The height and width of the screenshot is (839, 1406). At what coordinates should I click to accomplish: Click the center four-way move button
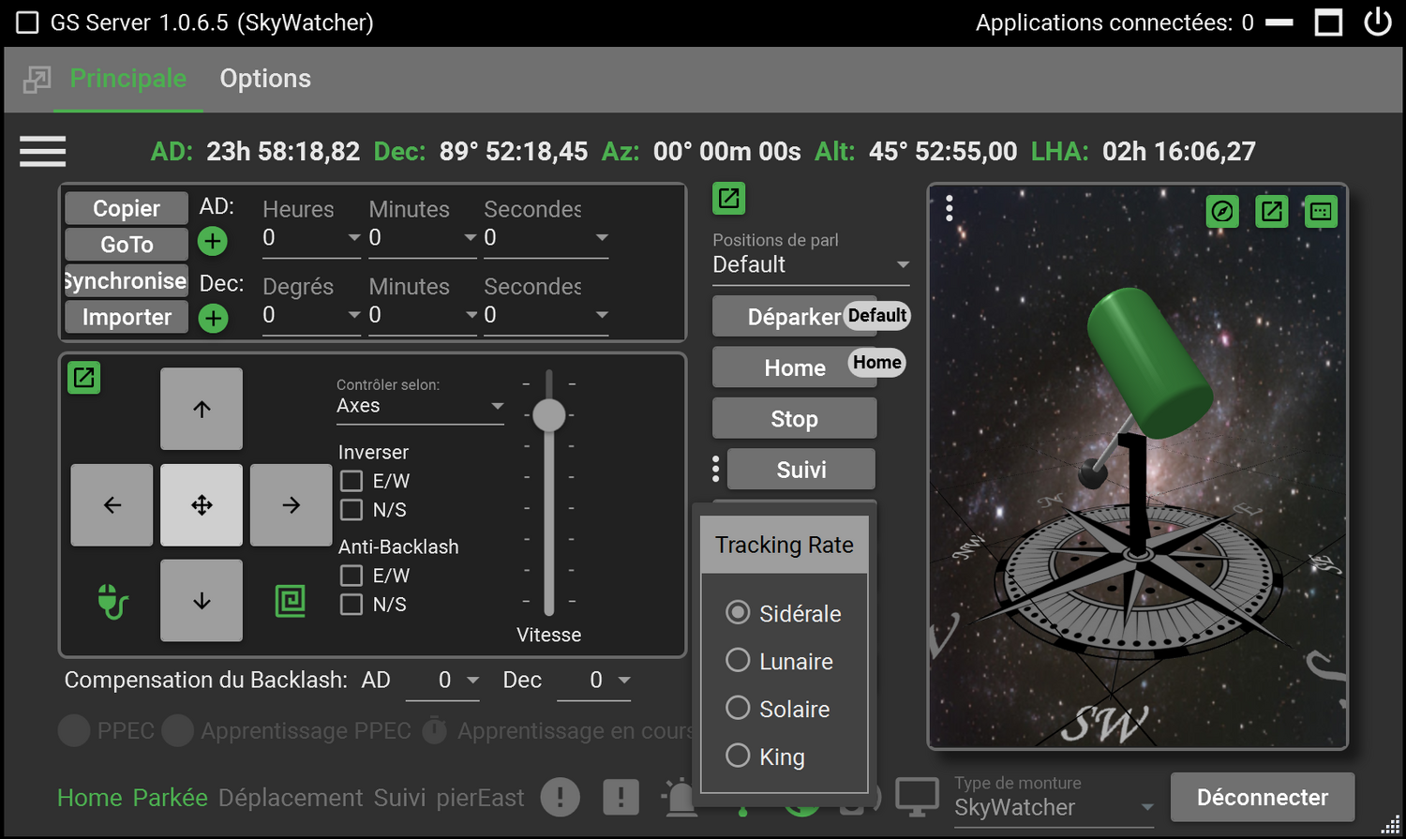click(x=202, y=505)
